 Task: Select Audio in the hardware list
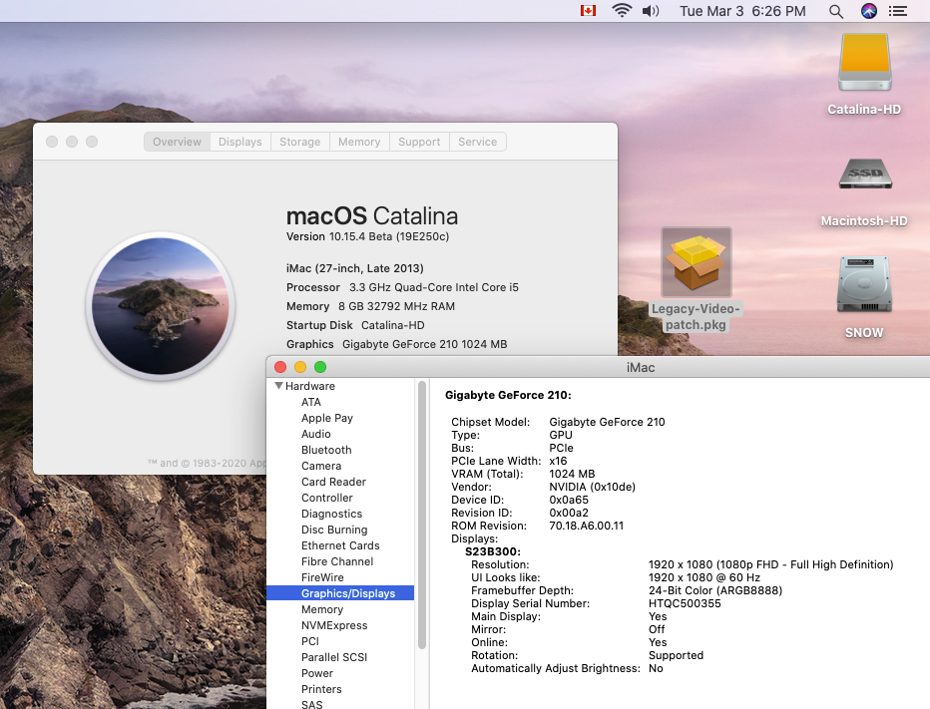click(x=340, y=434)
